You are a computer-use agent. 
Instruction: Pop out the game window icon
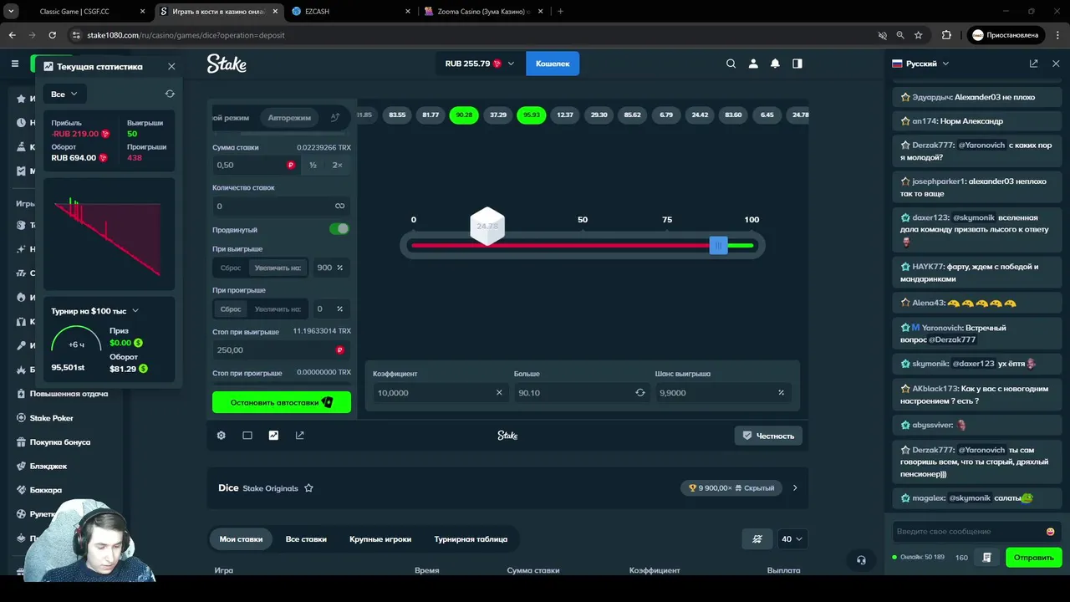(x=300, y=436)
